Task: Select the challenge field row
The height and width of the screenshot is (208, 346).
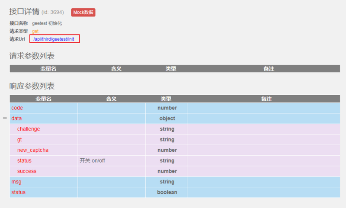Action: click(x=29, y=129)
